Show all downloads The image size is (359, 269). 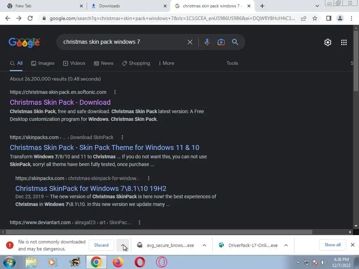click(332, 245)
